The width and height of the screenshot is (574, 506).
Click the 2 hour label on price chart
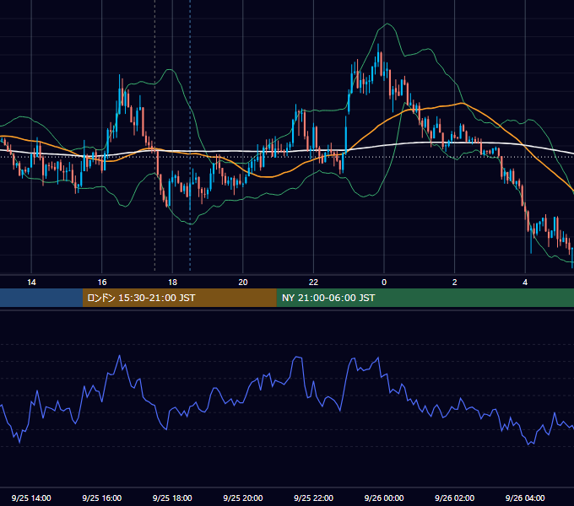[x=455, y=283]
